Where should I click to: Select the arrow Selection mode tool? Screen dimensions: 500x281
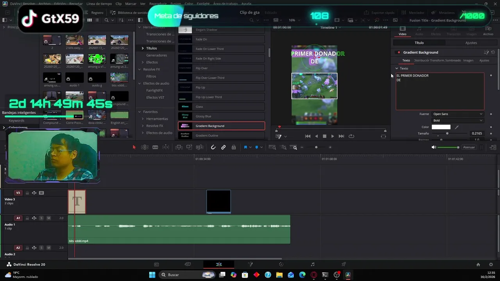coord(134,147)
